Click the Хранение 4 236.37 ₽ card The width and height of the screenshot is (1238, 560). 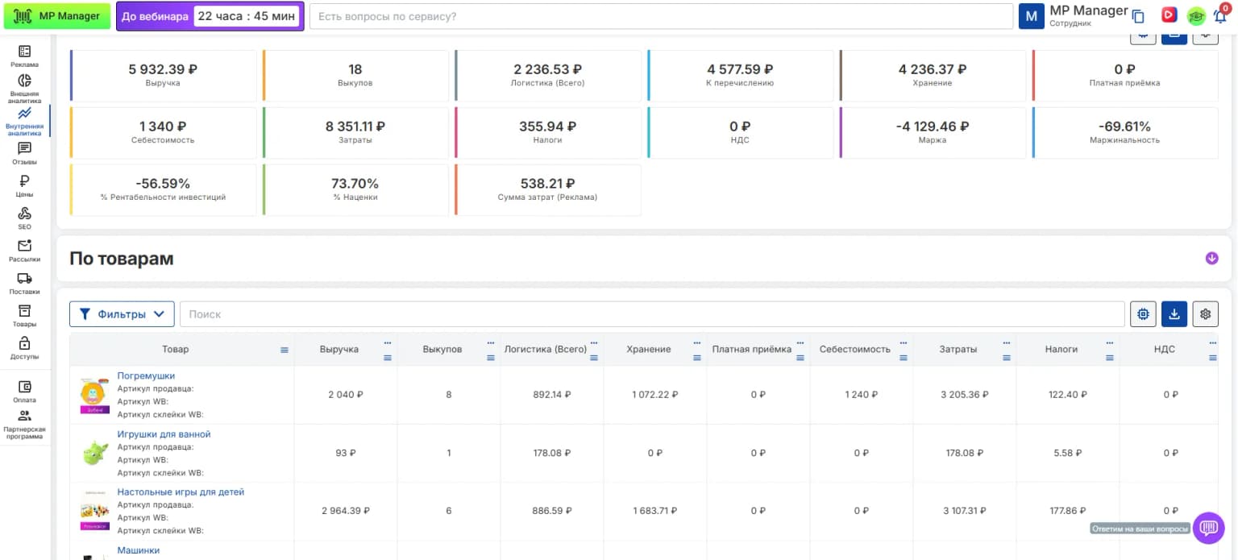tap(933, 76)
